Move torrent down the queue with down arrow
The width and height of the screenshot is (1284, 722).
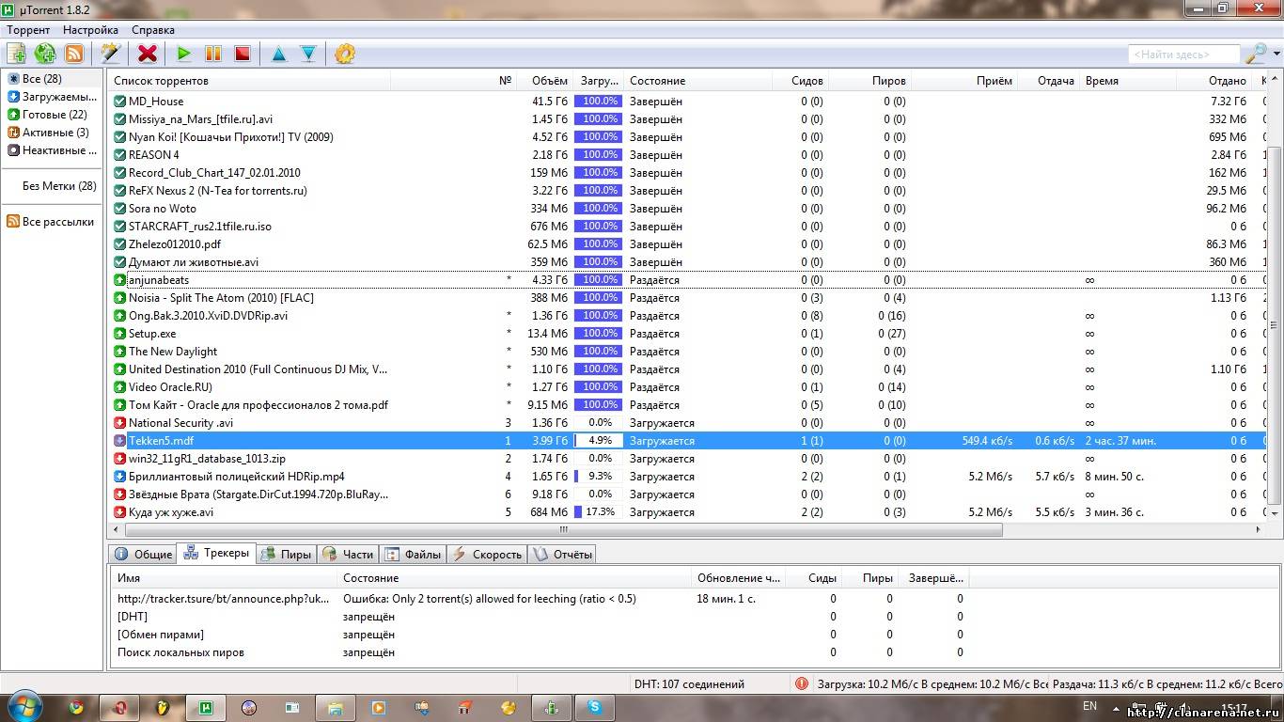(x=308, y=54)
